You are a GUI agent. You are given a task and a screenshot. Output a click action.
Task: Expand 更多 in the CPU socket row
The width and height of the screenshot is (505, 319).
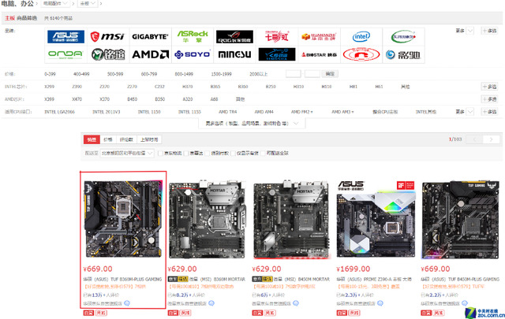(465, 112)
